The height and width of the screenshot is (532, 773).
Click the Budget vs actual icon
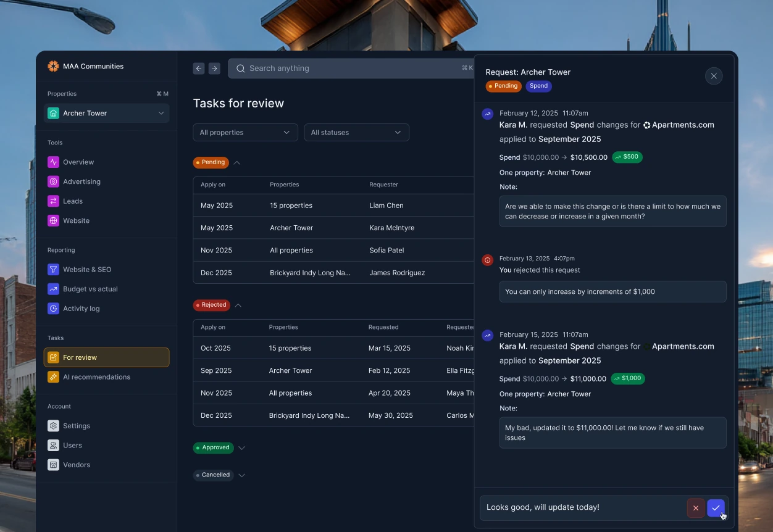coord(53,289)
